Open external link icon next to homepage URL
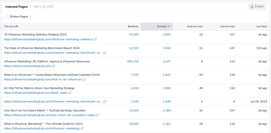The height and width of the screenshot is (133, 271). 54,66
